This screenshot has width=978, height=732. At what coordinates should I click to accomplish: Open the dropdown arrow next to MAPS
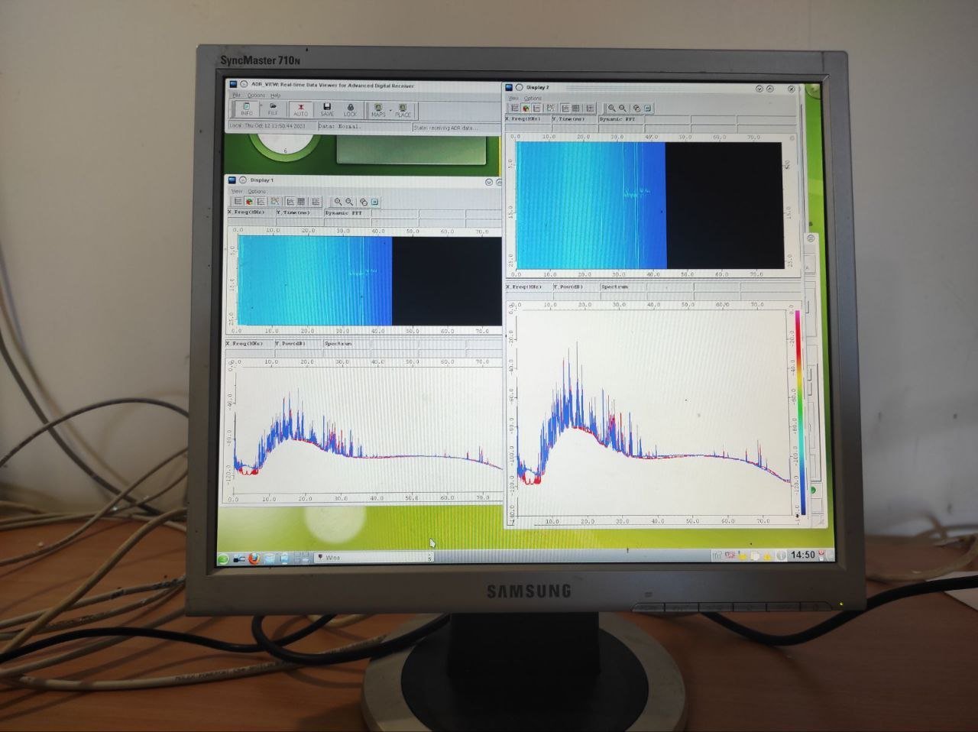point(390,111)
